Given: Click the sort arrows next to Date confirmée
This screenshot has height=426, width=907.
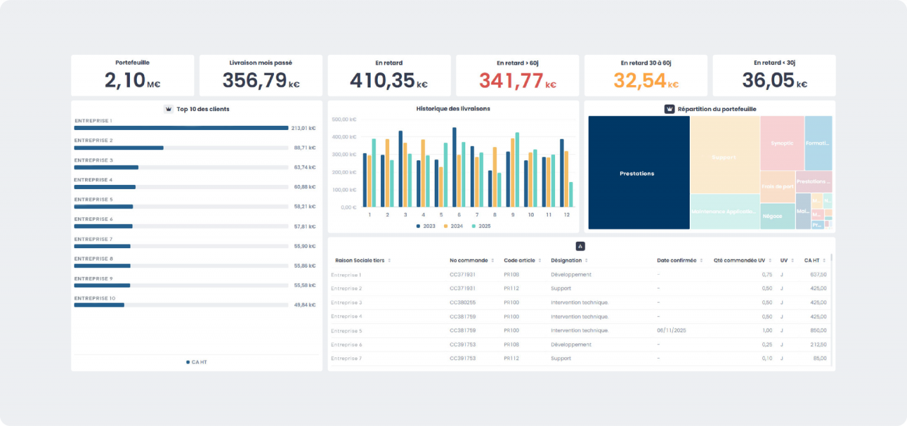Looking at the screenshot, I should 701,261.
